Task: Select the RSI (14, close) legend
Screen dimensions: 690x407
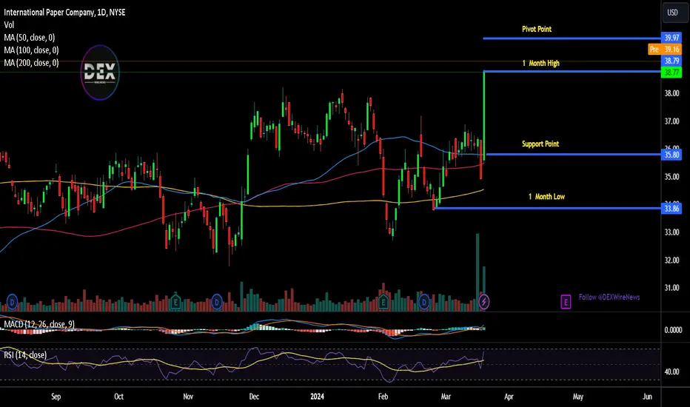Action: pos(25,354)
